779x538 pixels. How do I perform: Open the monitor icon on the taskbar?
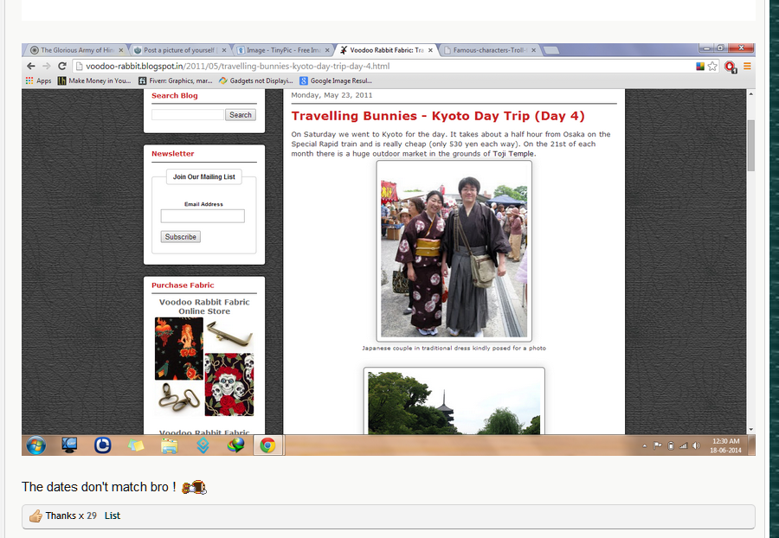[x=69, y=445]
